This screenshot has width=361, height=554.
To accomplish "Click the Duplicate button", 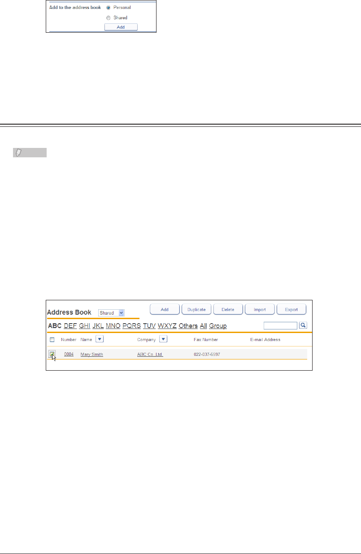I will point(196,309).
